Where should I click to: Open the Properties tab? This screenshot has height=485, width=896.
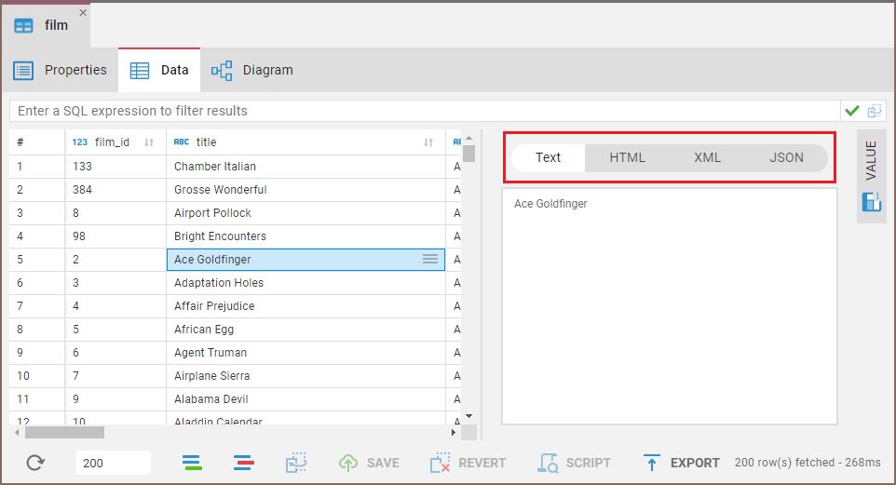coord(60,70)
